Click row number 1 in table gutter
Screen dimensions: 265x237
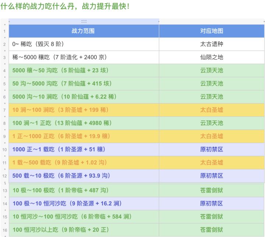coord(4,31)
